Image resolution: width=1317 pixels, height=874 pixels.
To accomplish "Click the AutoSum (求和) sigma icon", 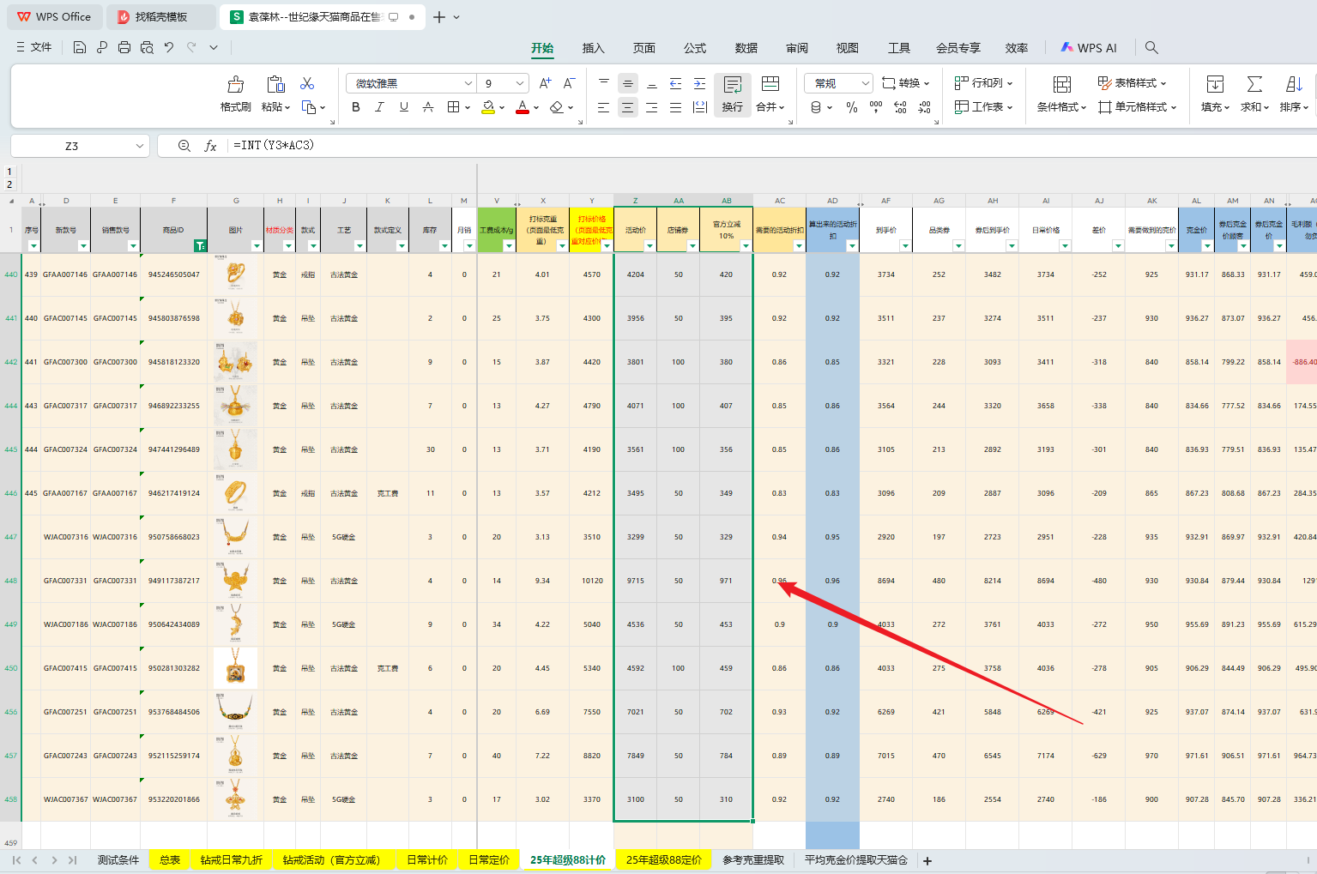I will pyautogui.click(x=1254, y=85).
